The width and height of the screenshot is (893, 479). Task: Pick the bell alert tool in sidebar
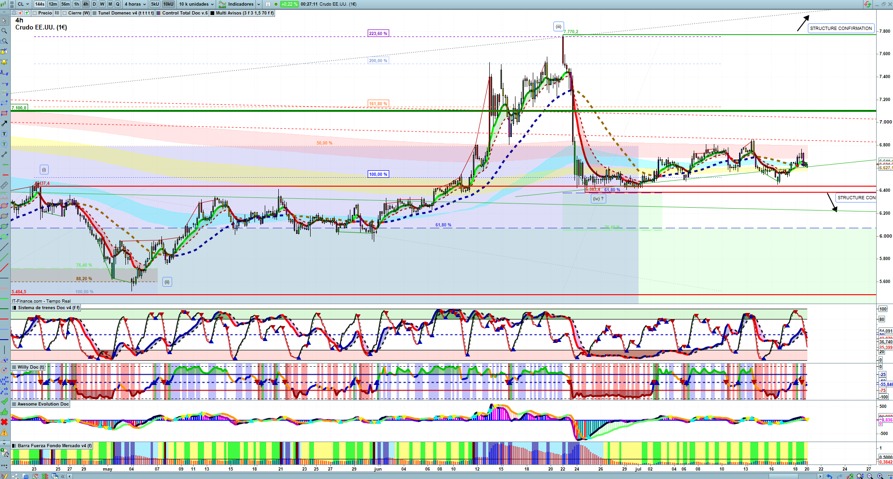[x=4, y=62]
